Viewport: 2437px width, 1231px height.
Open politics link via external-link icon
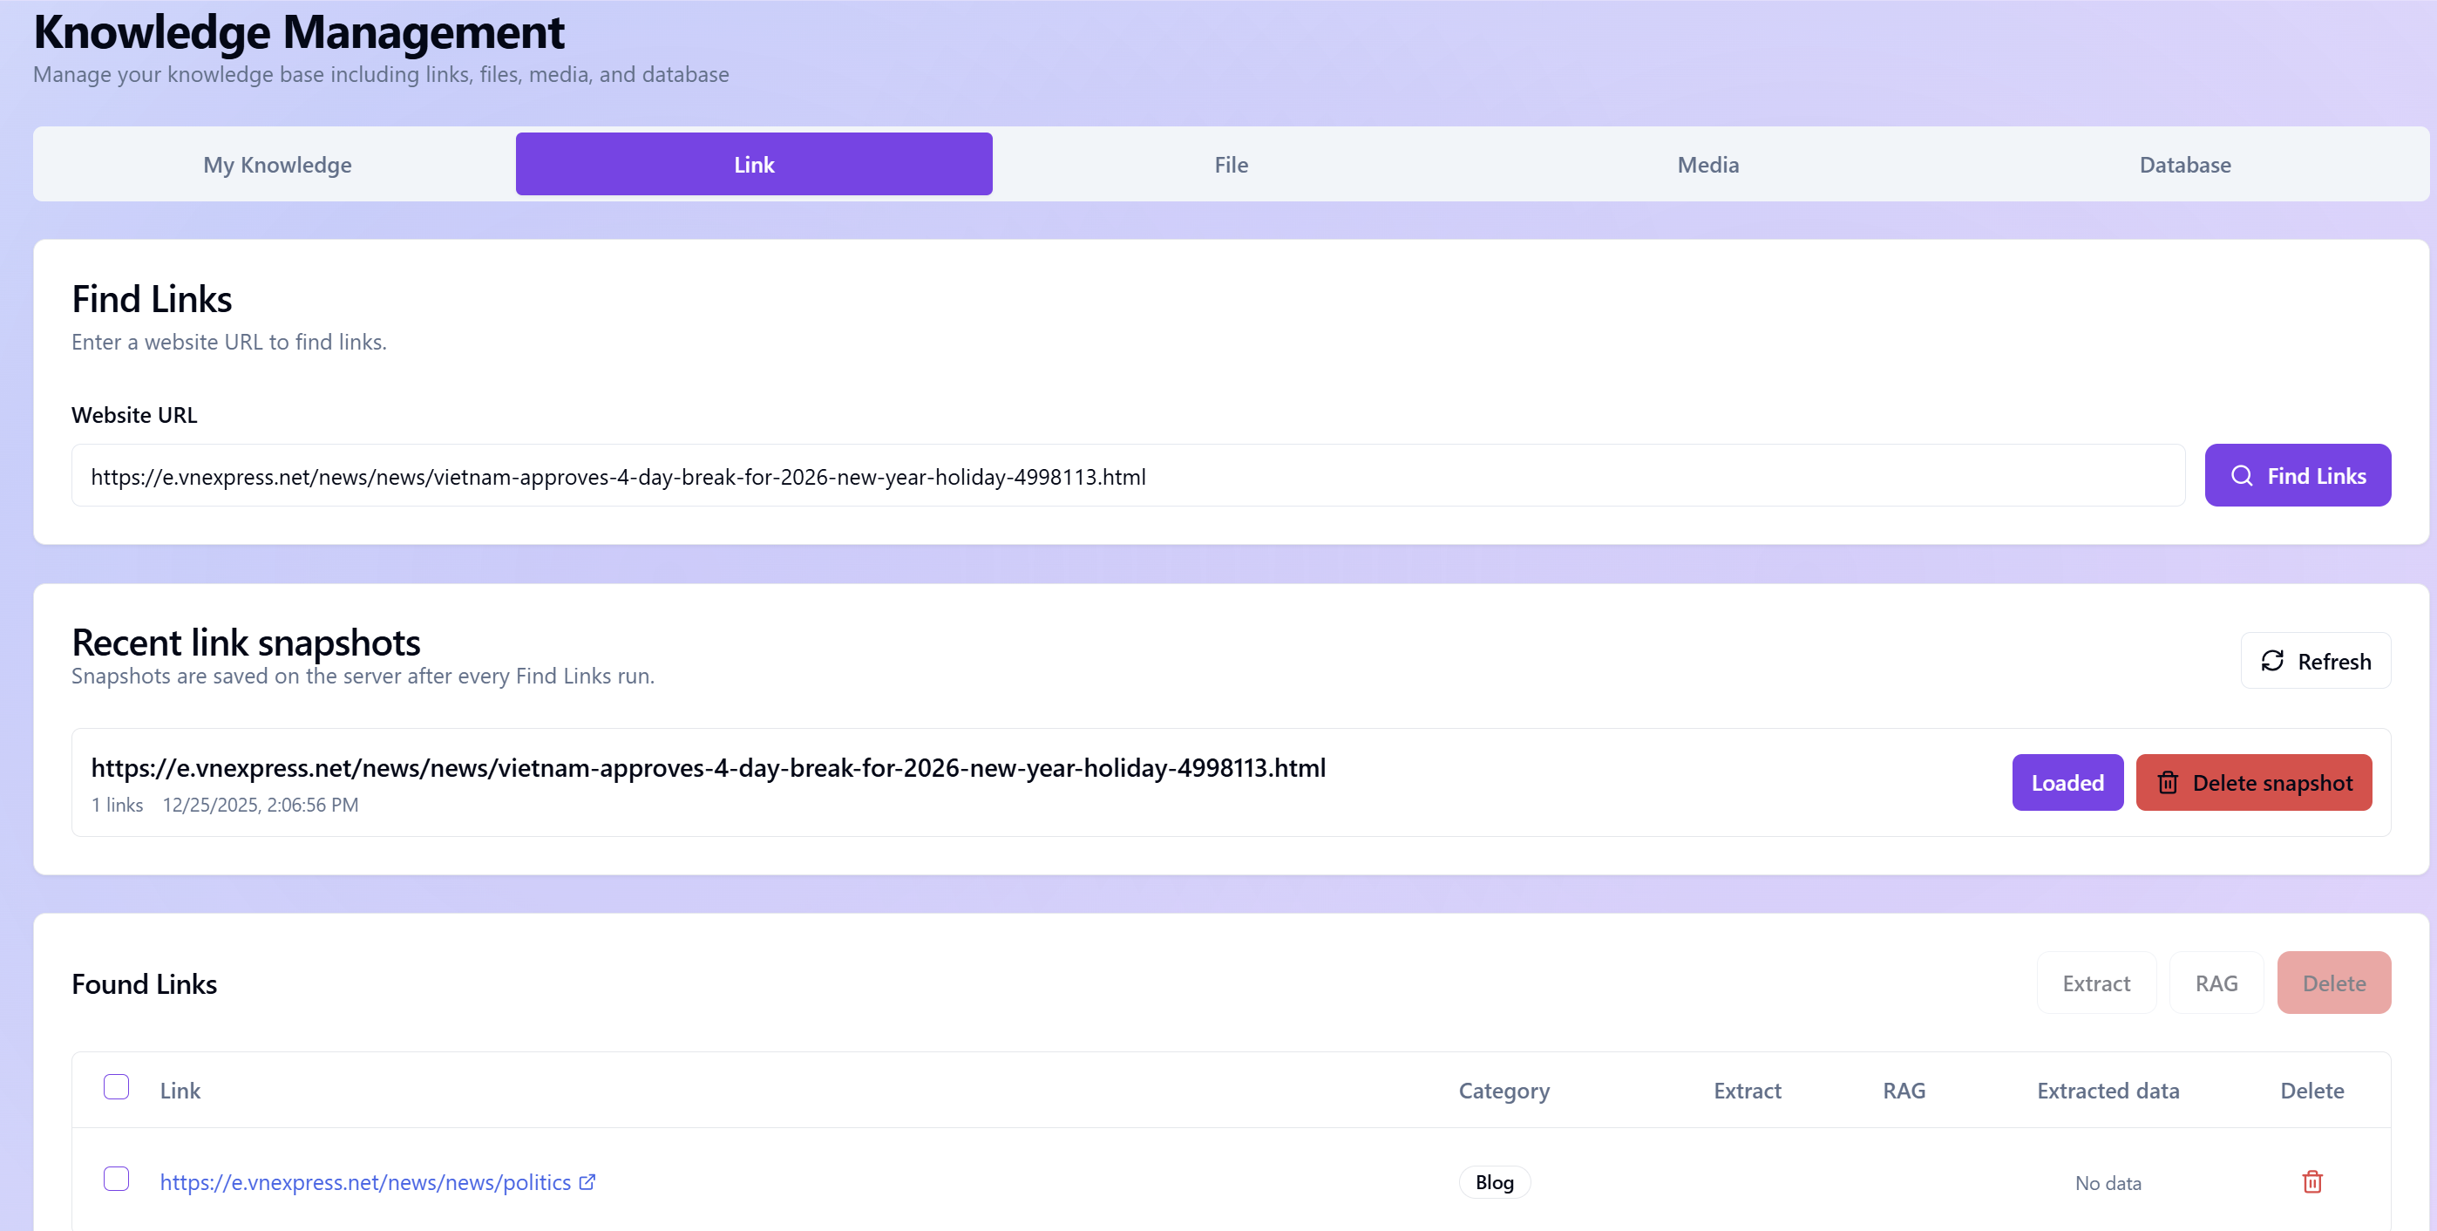(x=587, y=1180)
